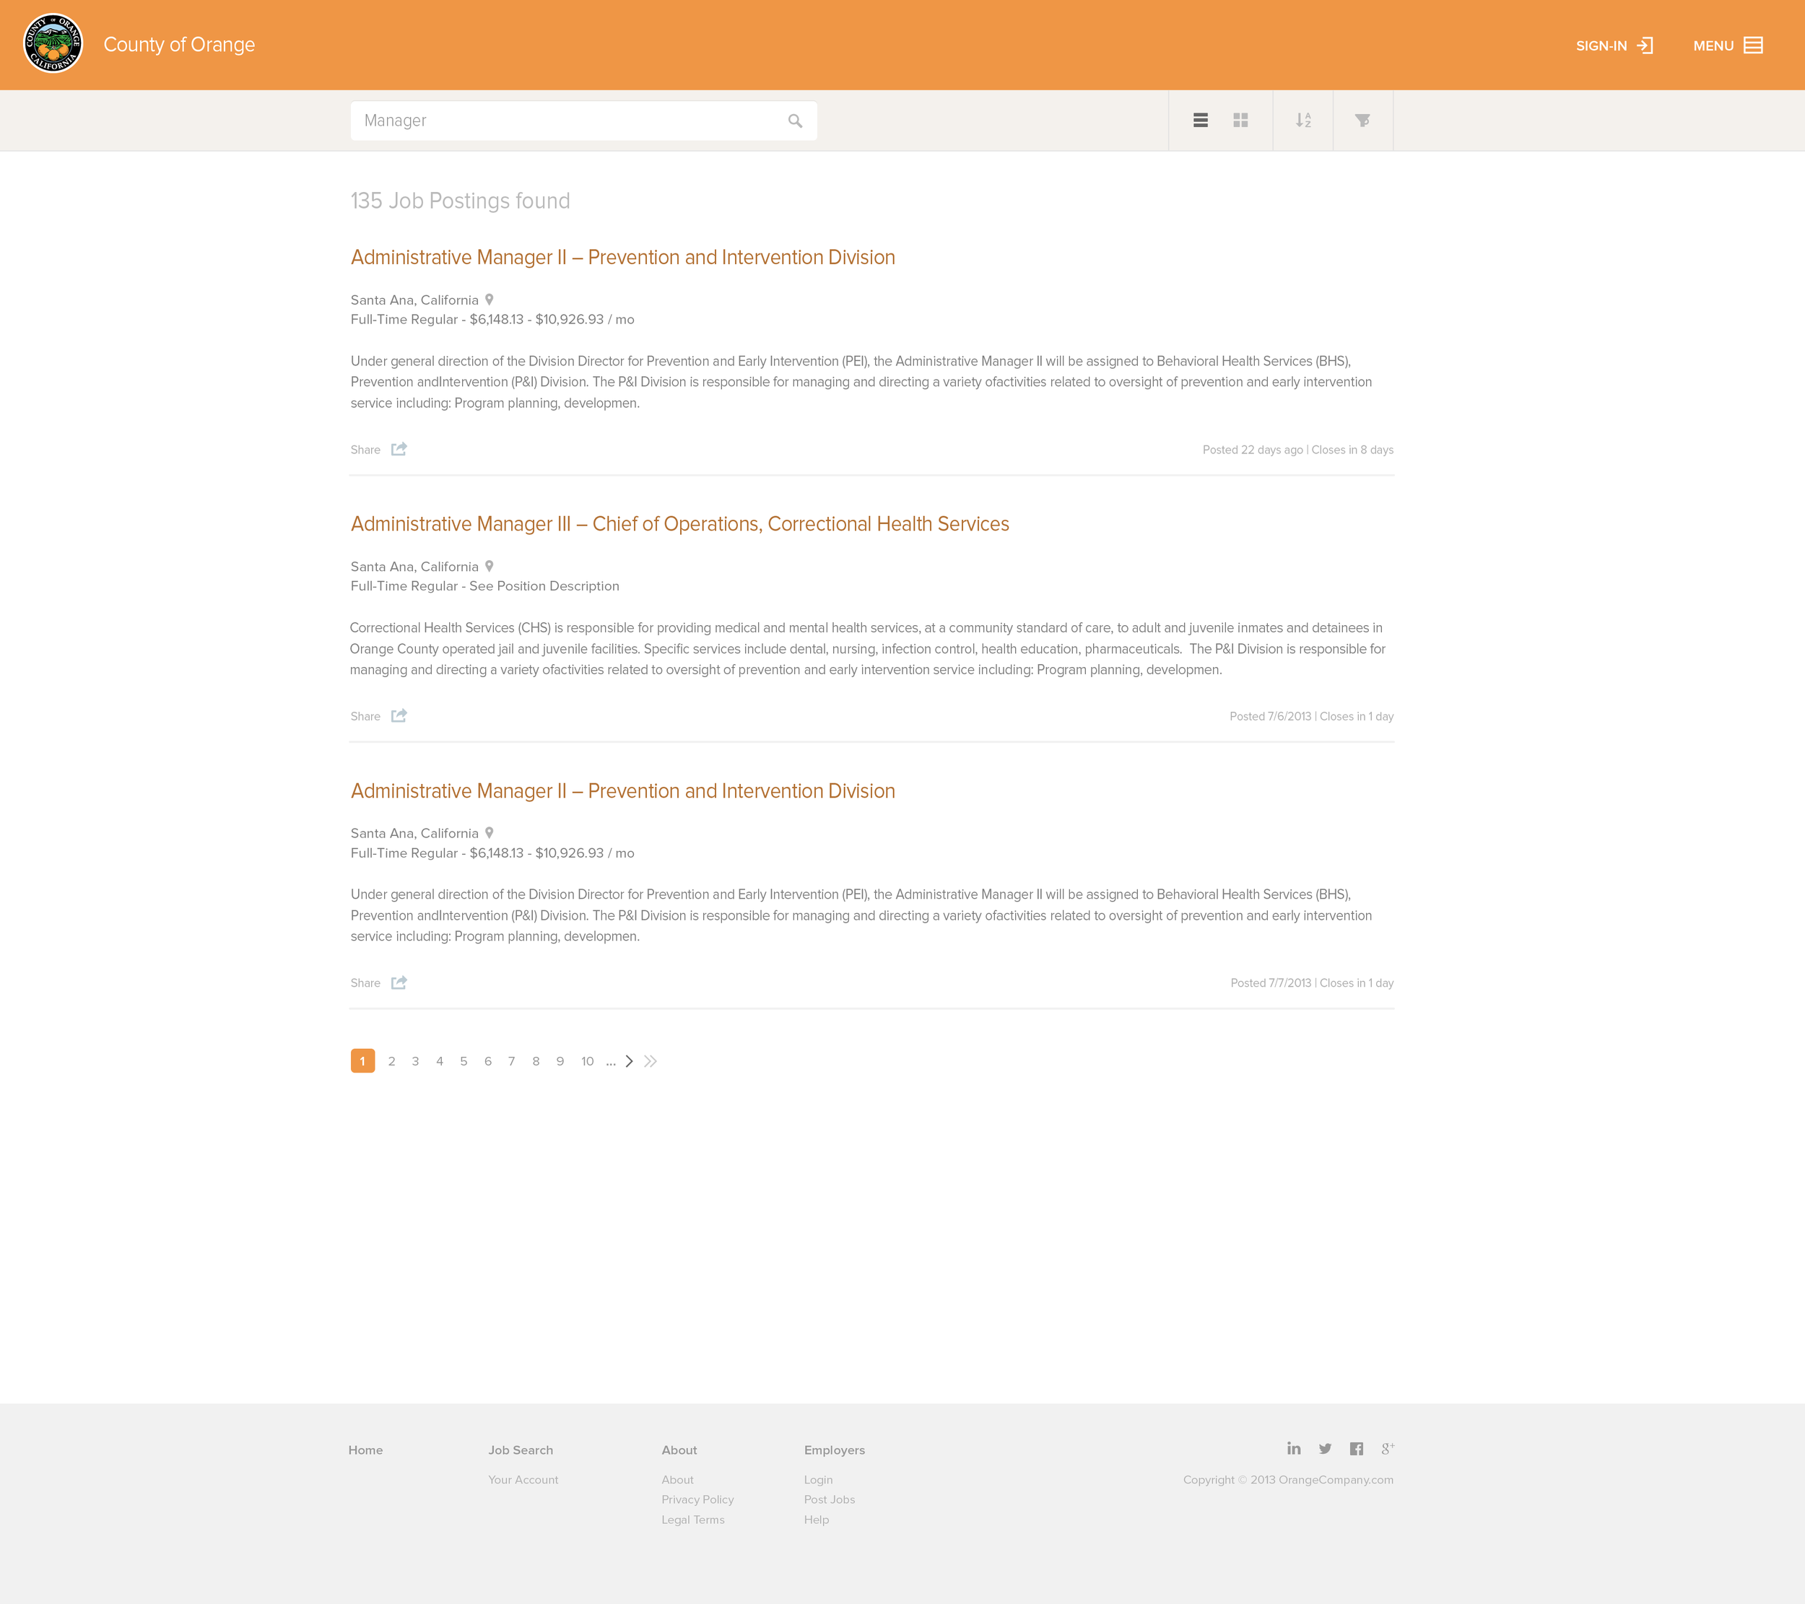The image size is (1805, 1604).
Task: Open Help footer link
Action: click(x=816, y=1520)
